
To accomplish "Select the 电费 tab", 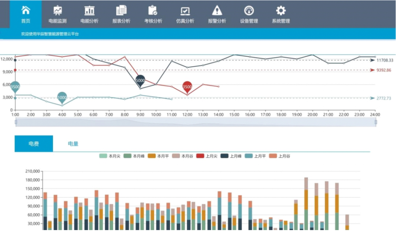I will point(34,144).
